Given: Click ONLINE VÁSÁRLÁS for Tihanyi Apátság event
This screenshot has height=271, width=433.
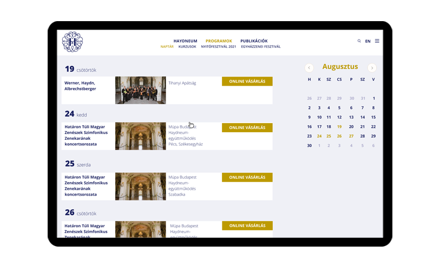Looking at the screenshot, I should (247, 81).
